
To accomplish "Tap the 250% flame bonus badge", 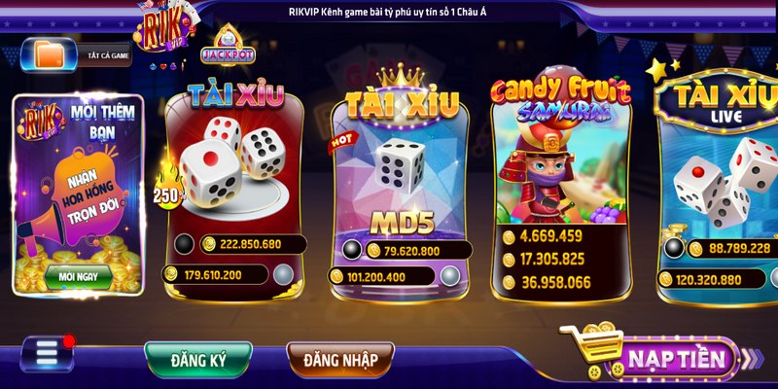I will pyautogui.click(x=167, y=188).
